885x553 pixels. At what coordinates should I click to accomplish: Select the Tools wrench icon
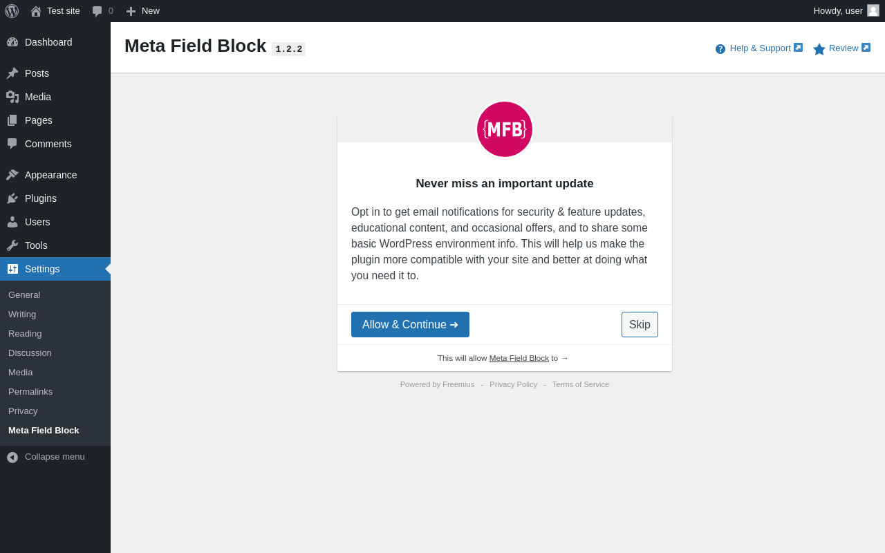12,245
